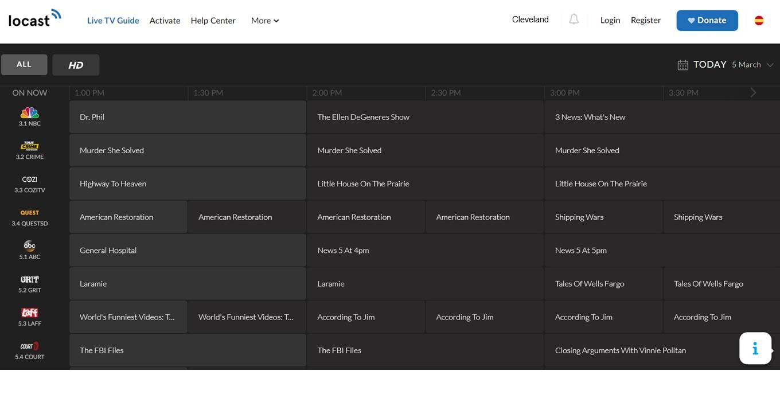The height and width of the screenshot is (394, 780).
Task: Open the 3.2 True Crime Network channel icon
Action: [29, 147]
